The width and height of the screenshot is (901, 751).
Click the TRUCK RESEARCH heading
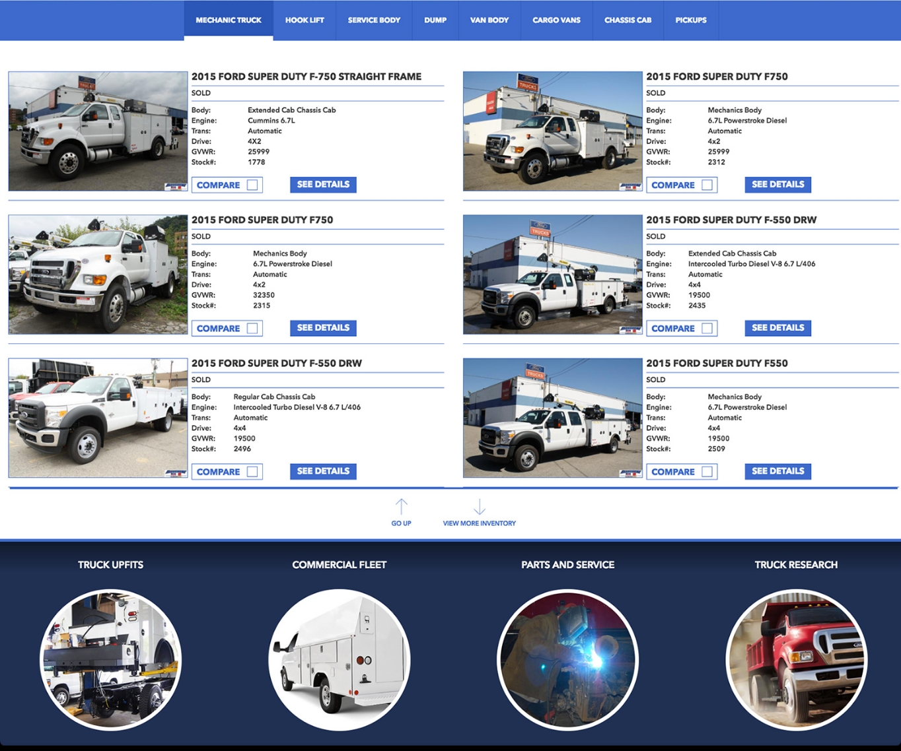pos(796,565)
